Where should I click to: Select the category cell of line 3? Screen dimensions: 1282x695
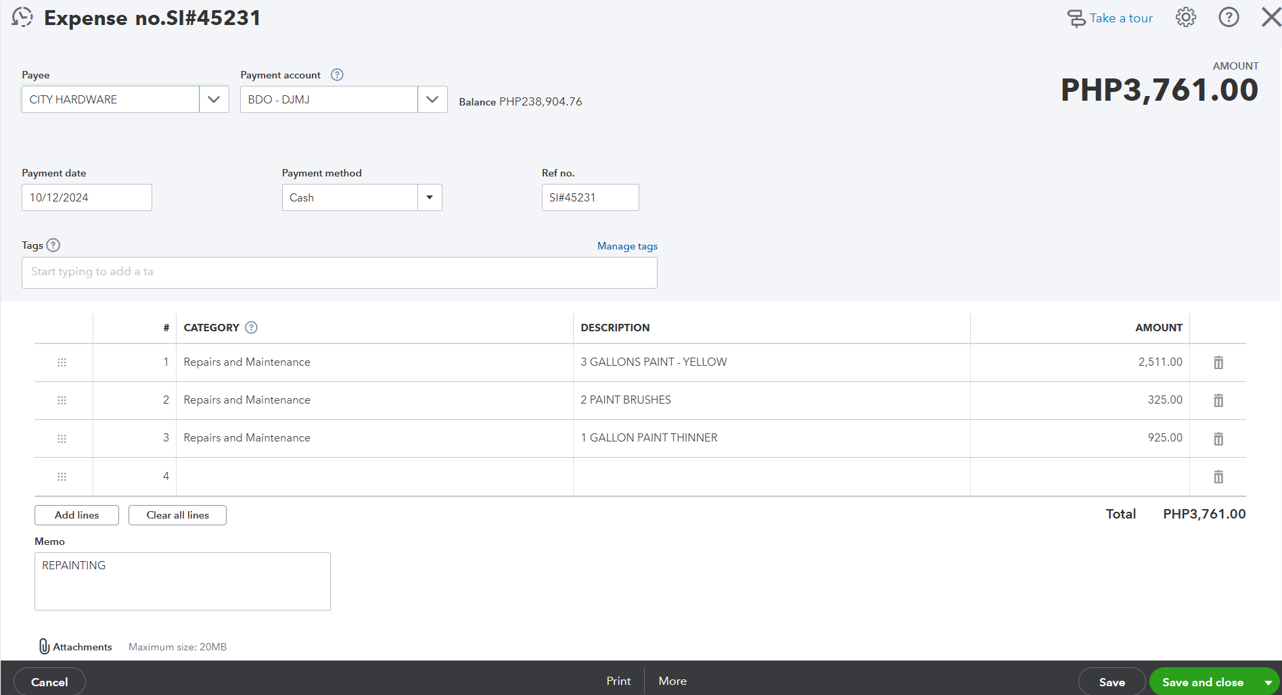point(375,438)
